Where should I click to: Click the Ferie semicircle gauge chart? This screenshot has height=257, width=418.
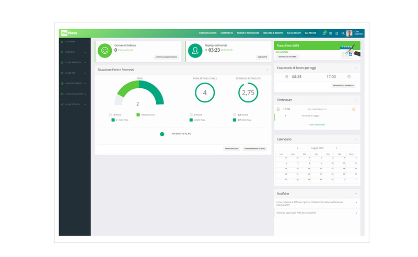(138, 93)
